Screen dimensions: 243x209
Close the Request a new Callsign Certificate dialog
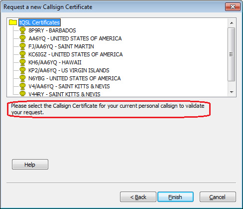[x=233, y=7]
